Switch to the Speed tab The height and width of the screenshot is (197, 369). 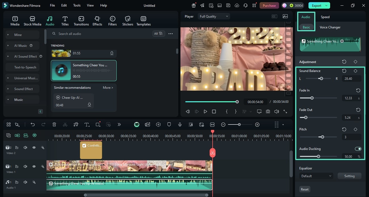tap(325, 17)
